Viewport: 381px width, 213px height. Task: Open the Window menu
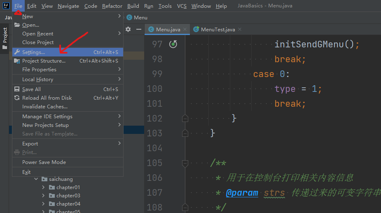[x=201, y=6]
